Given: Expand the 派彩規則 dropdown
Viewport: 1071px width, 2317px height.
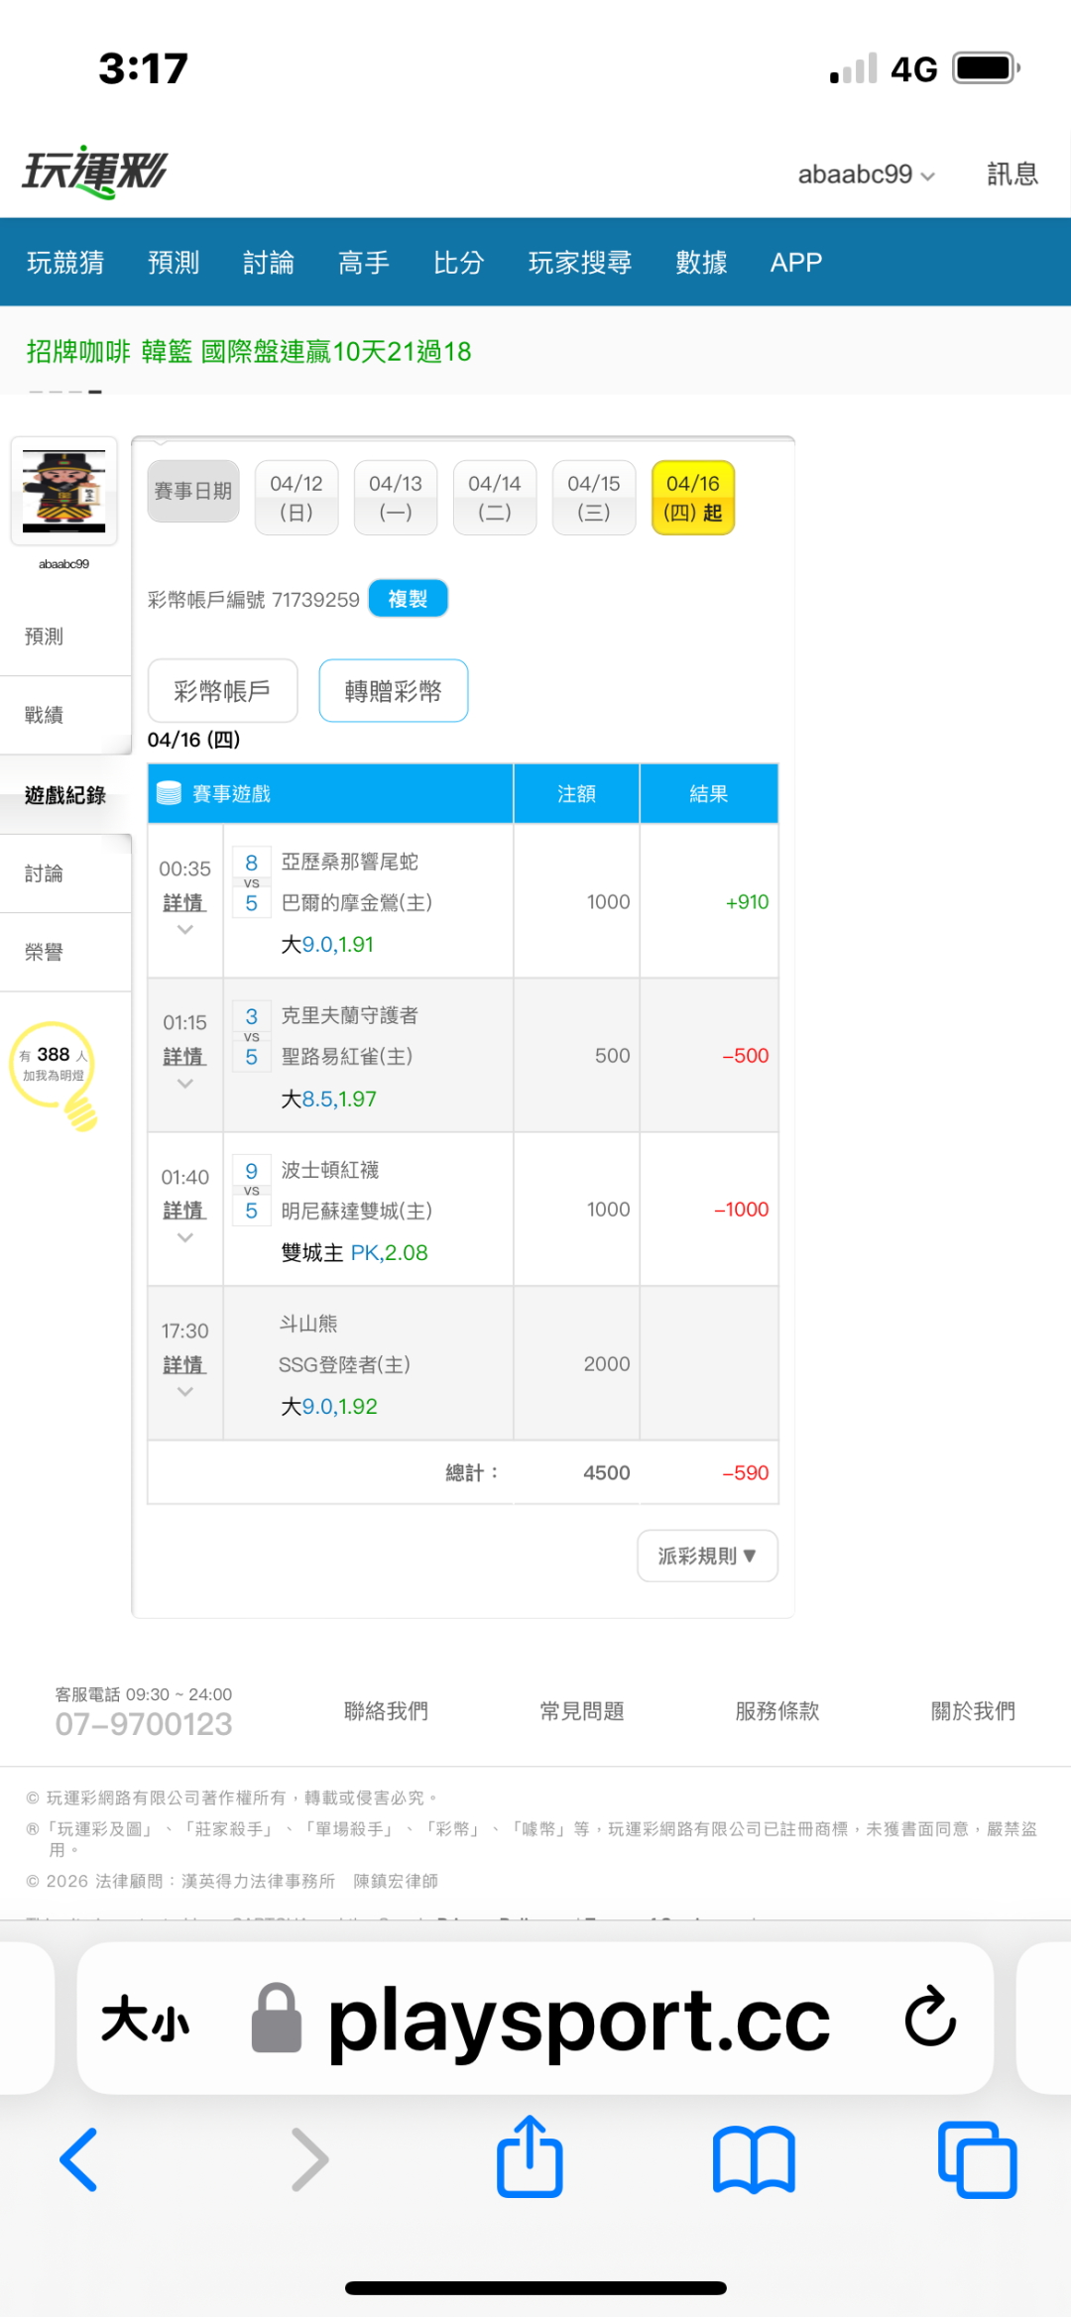Looking at the screenshot, I should [x=707, y=1556].
